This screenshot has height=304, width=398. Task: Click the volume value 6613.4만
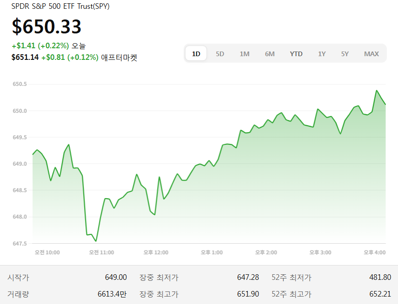point(112,294)
